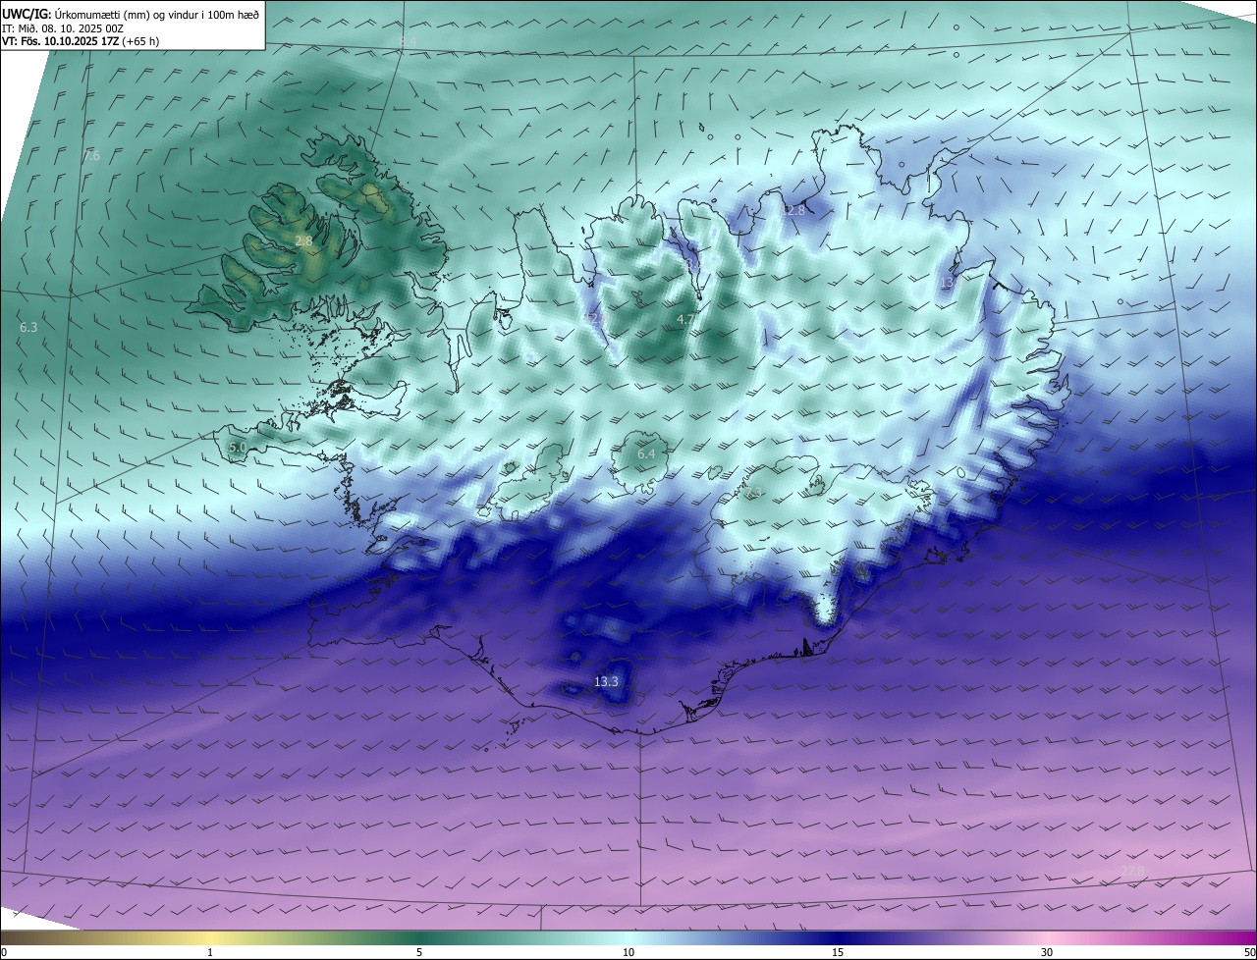Click the '6.4' value label on the map
1257x960 pixels.
click(x=646, y=453)
